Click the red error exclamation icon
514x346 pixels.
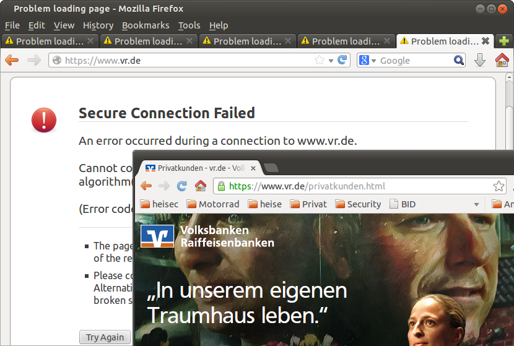coord(44,120)
